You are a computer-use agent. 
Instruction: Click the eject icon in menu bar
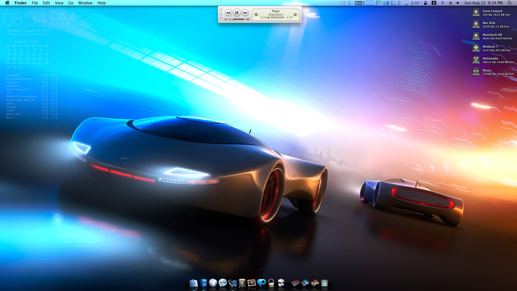pos(450,3)
